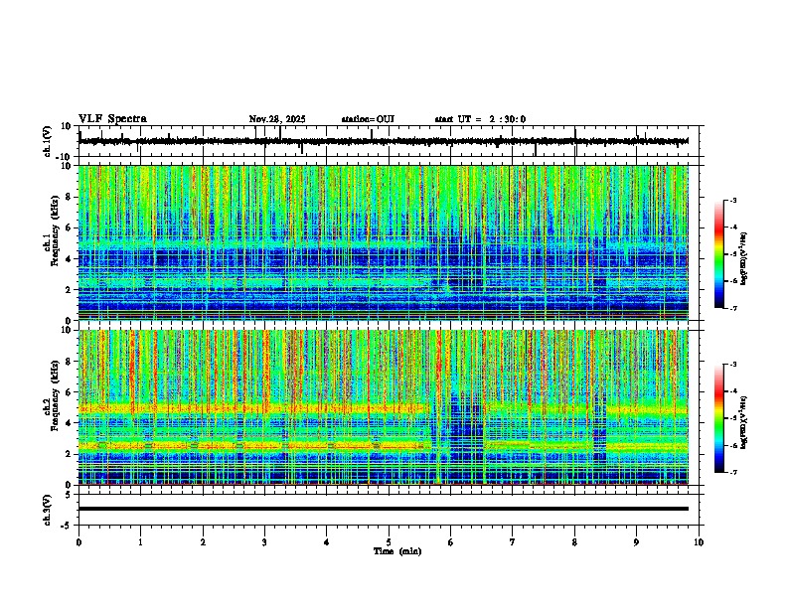
Task: Click time axis tick label "5"
Action: click(x=389, y=542)
